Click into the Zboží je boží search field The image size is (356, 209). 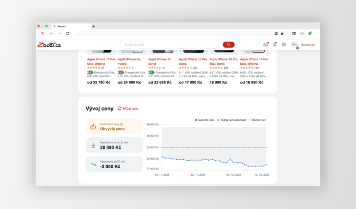[x=169, y=45]
